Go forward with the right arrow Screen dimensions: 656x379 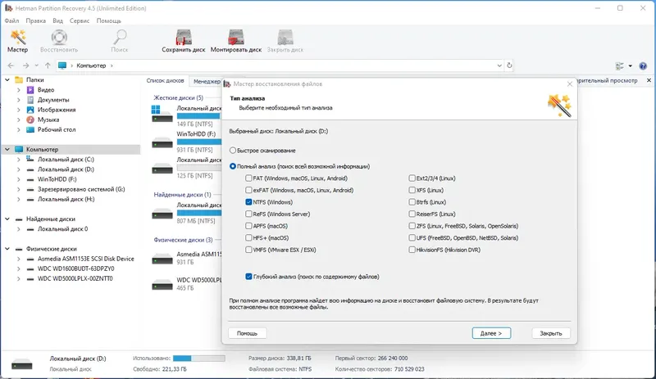pyautogui.click(x=26, y=65)
